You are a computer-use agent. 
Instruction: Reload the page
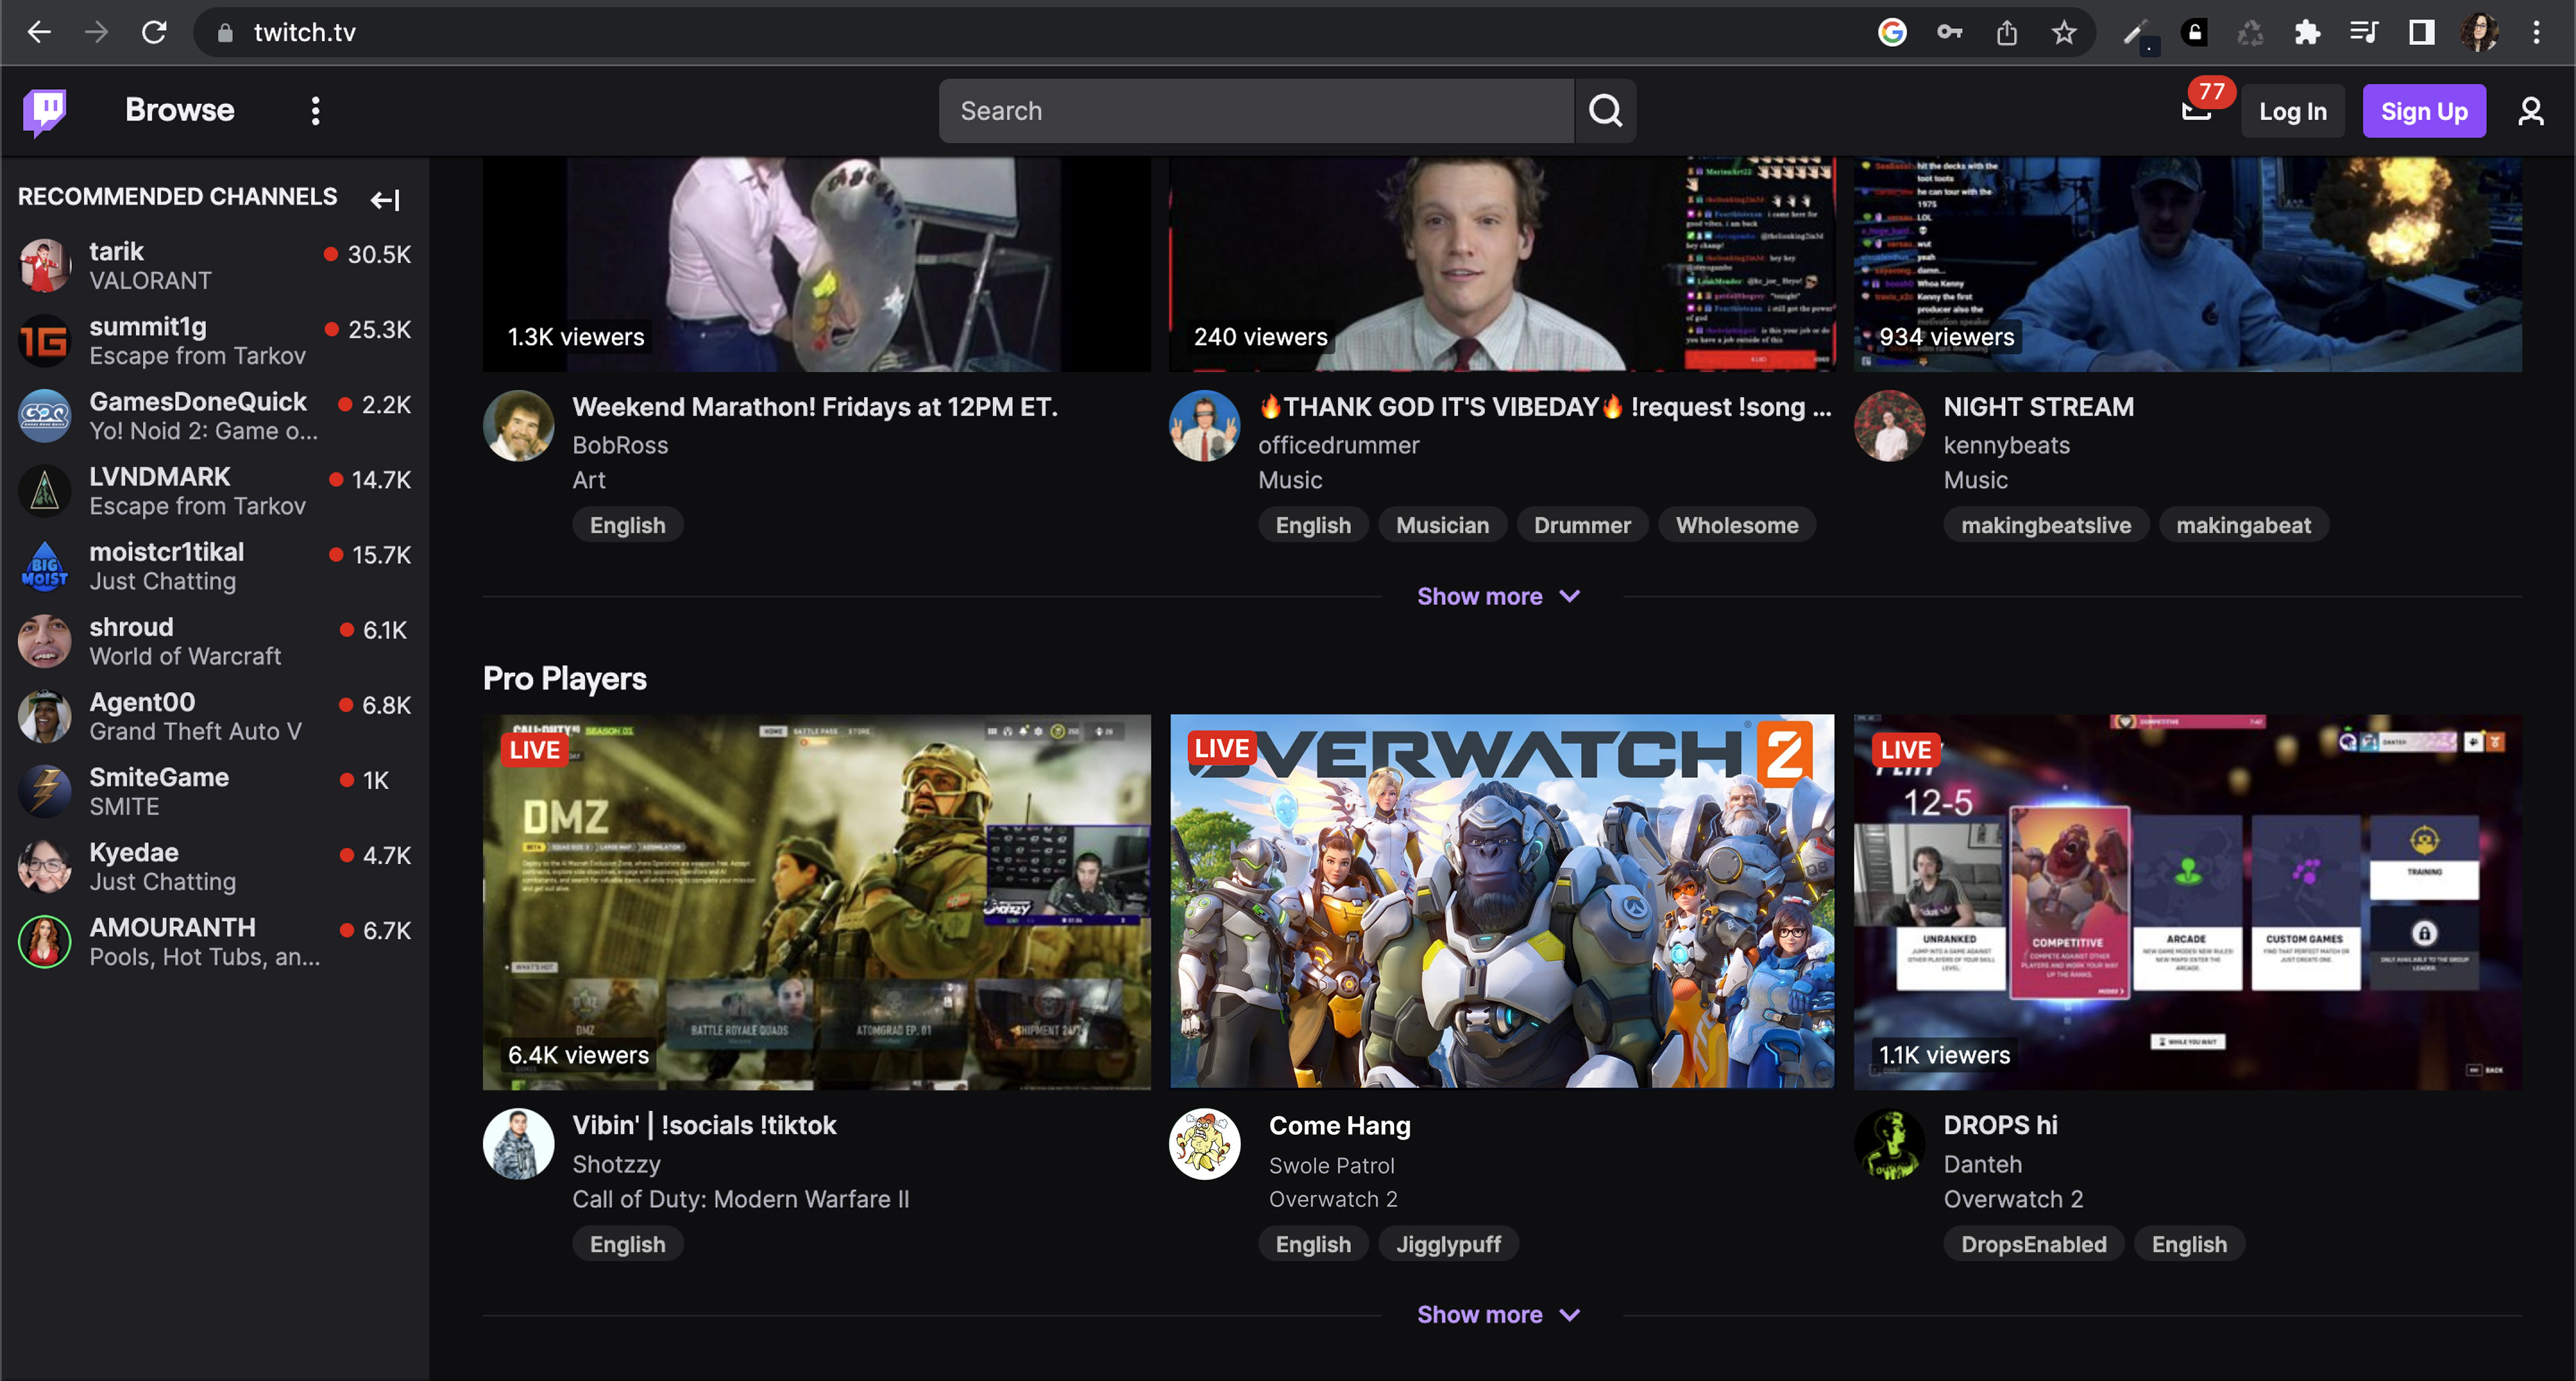pos(153,33)
